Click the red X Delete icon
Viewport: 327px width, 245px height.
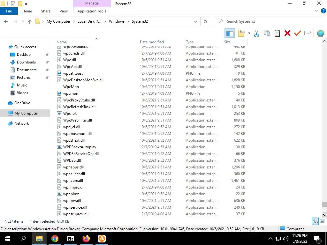(287, 33)
